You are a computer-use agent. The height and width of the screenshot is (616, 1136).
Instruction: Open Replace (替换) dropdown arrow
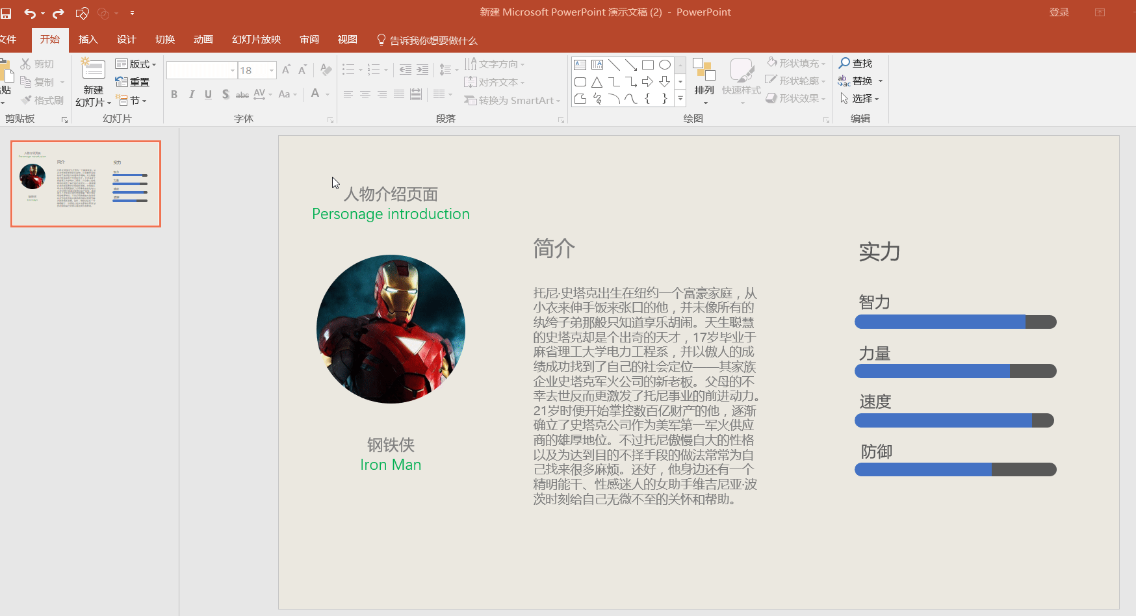coord(881,81)
